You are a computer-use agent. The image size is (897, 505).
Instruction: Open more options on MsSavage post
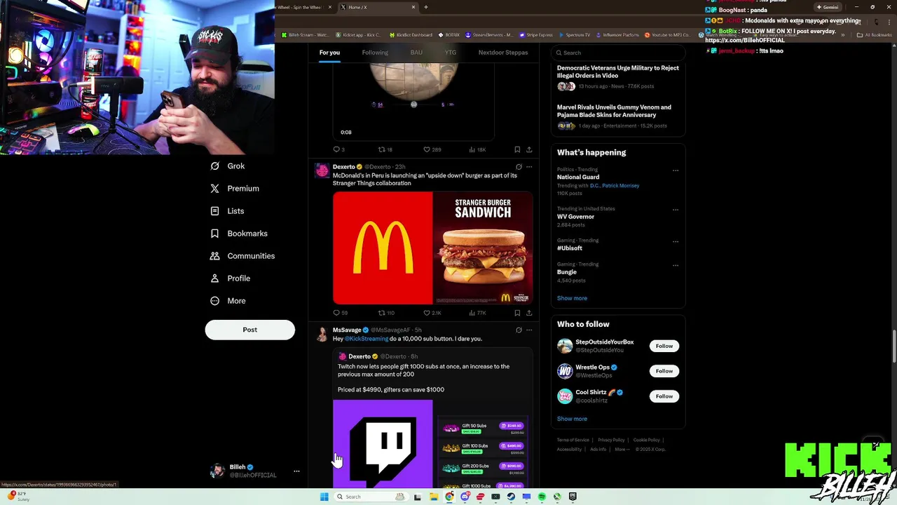[529, 330]
